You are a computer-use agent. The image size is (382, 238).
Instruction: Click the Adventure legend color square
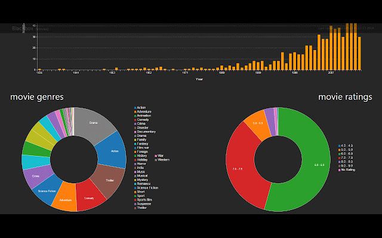135,112
